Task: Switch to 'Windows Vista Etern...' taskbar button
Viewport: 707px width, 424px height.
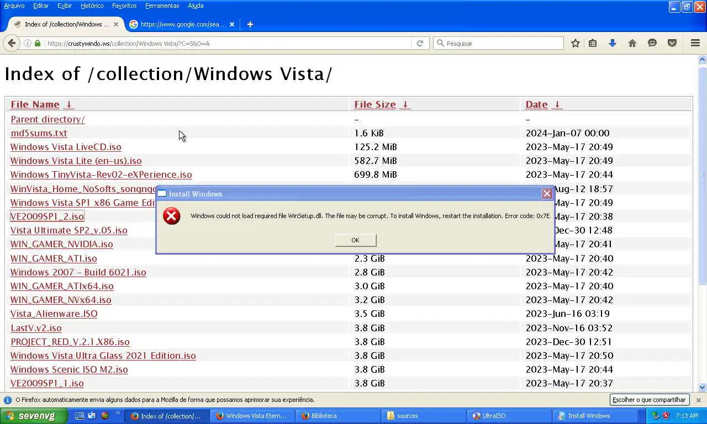Action: coord(253,416)
